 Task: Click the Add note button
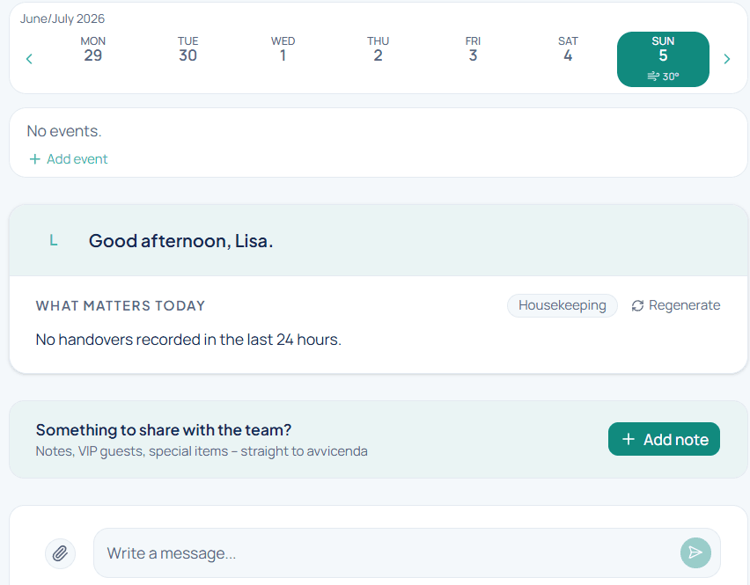(x=664, y=439)
